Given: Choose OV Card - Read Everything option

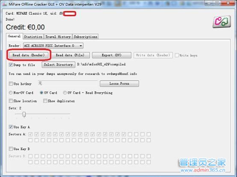Looking at the screenshot, I should [x=65, y=93].
